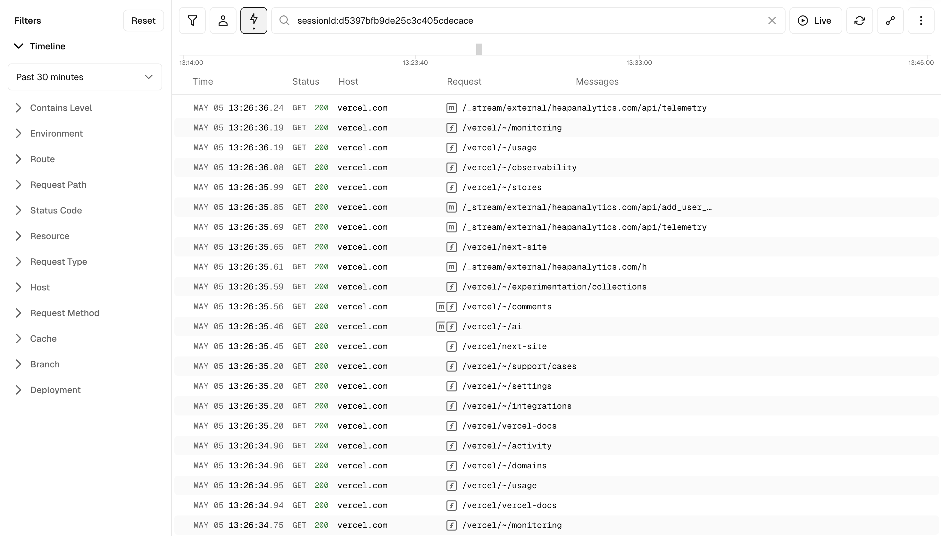The width and height of the screenshot is (941, 536).
Task: Open the three-dot more options menu
Action: tap(921, 21)
